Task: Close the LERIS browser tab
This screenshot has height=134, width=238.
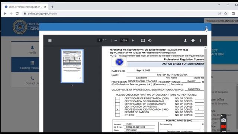Action: 45,7
